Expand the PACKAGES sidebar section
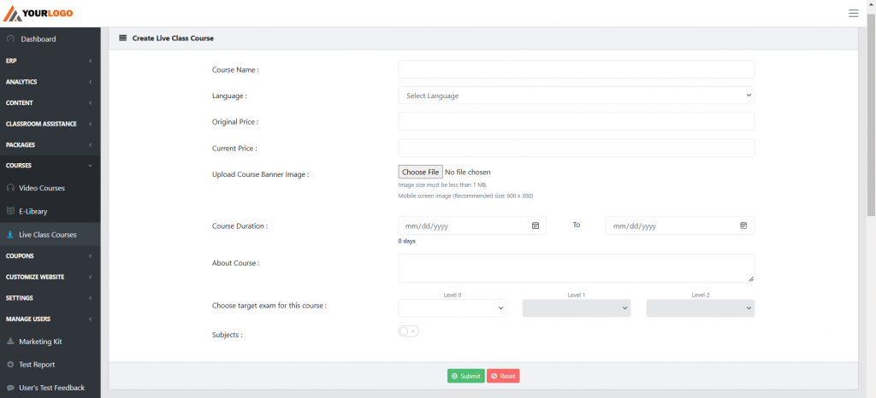The height and width of the screenshot is (398, 876). coord(50,145)
